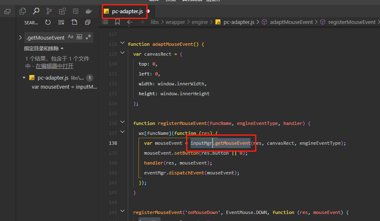The width and height of the screenshot is (380, 221).
Task: Open a new search editor
Action: pos(74,22)
